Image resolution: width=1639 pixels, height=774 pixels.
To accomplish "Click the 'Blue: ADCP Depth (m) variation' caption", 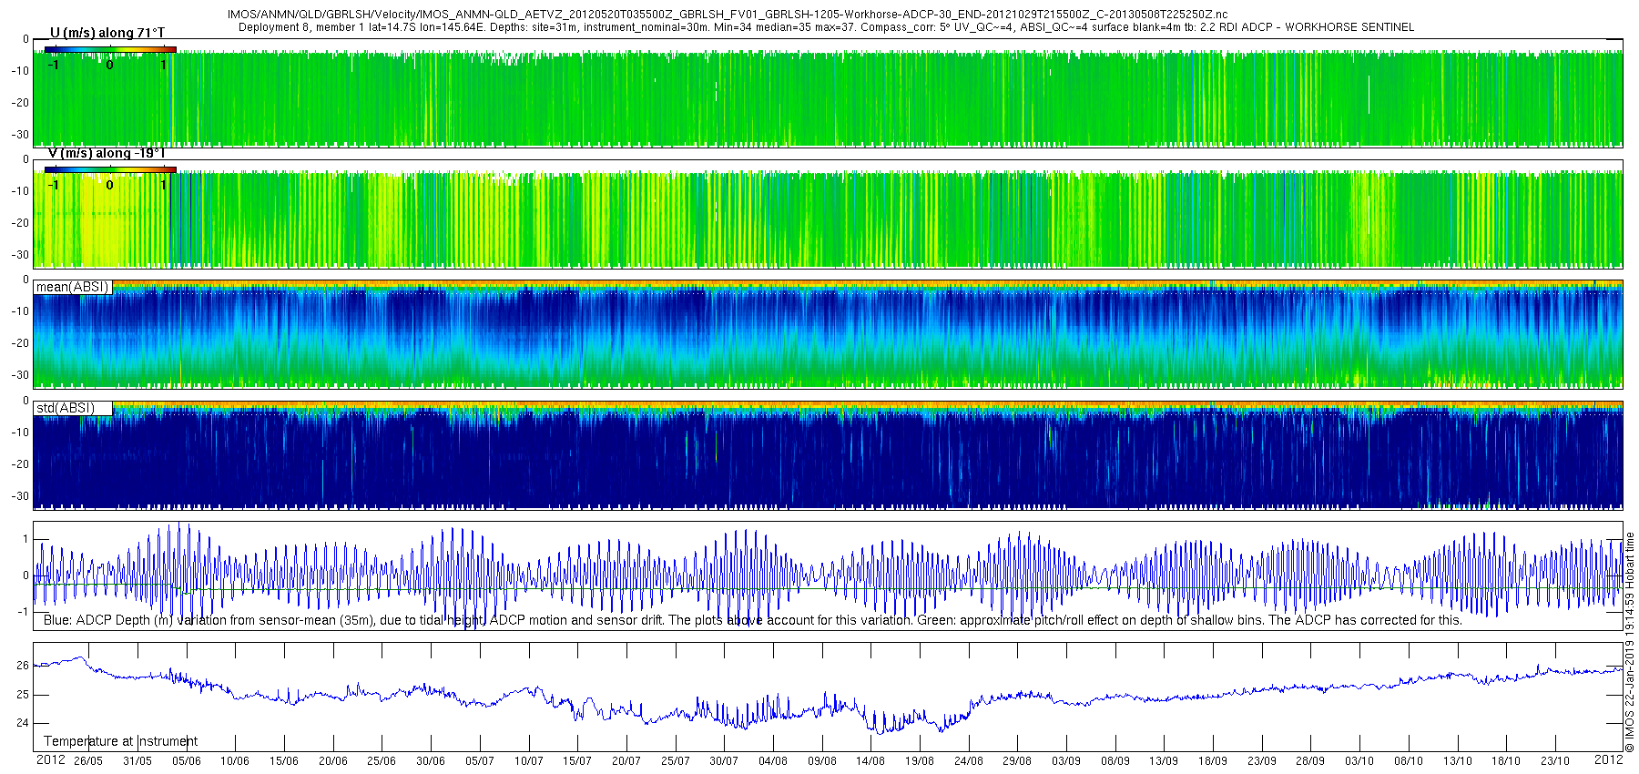I will pyautogui.click(x=752, y=620).
